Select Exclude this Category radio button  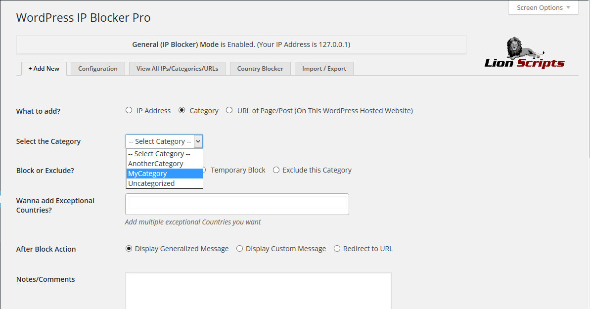click(x=276, y=170)
